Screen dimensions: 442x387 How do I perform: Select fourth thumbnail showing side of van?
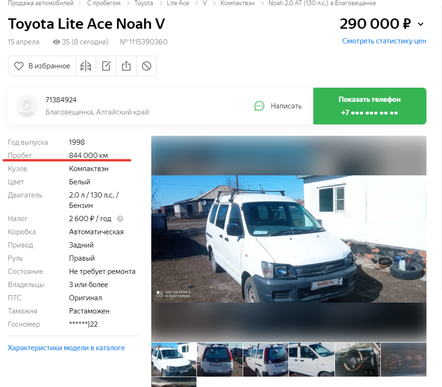click(x=312, y=360)
